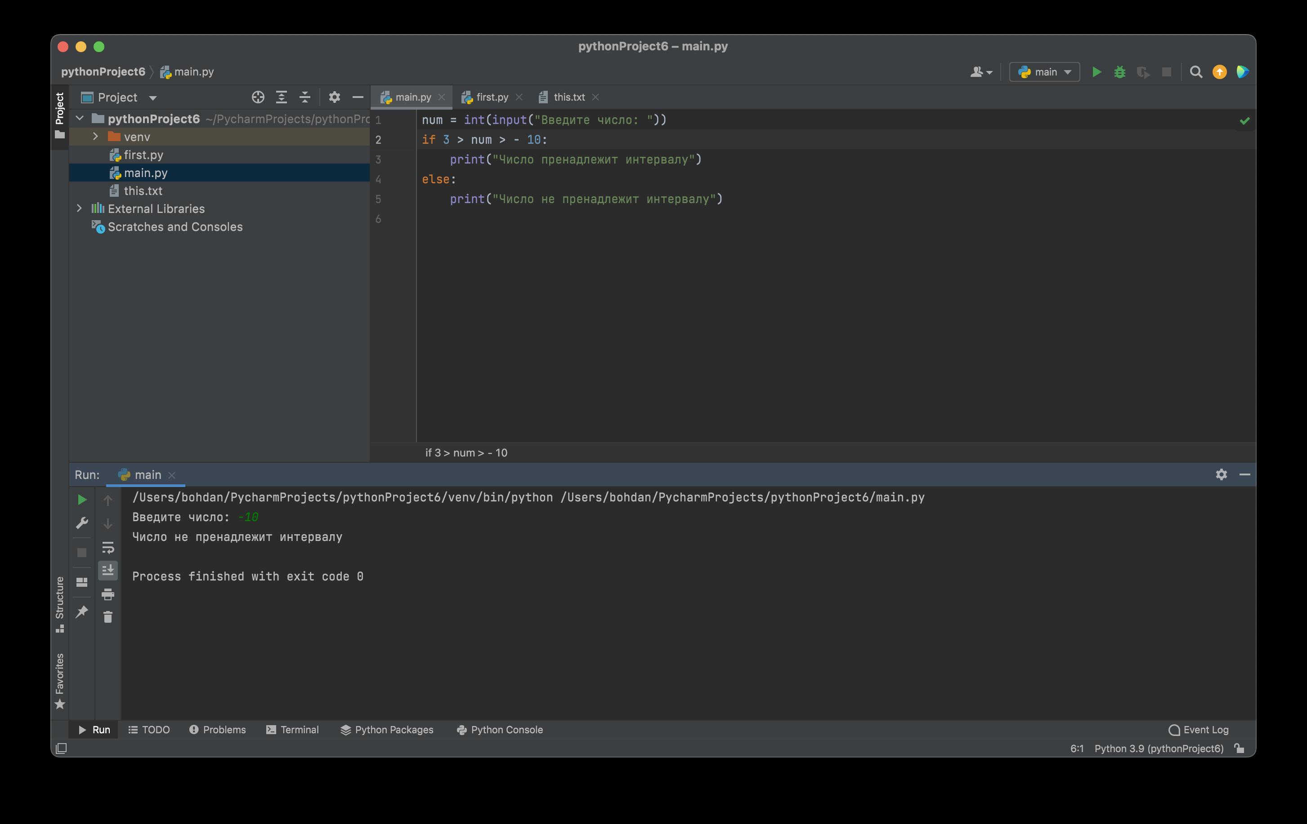Close the this.txt editor tab
The image size is (1307, 824).
(595, 97)
